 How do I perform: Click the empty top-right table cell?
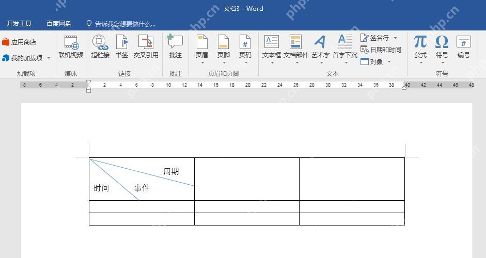[x=352, y=179]
